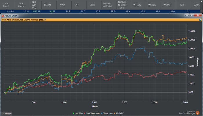Click the Results Graph window logo icon
Viewport: 203px width, 116px height.
(3, 16)
